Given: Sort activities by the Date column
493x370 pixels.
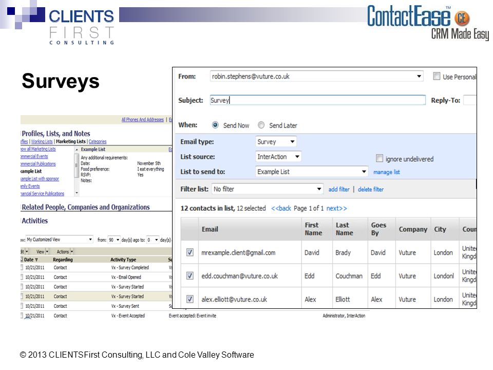Looking at the screenshot, I should (31, 260).
